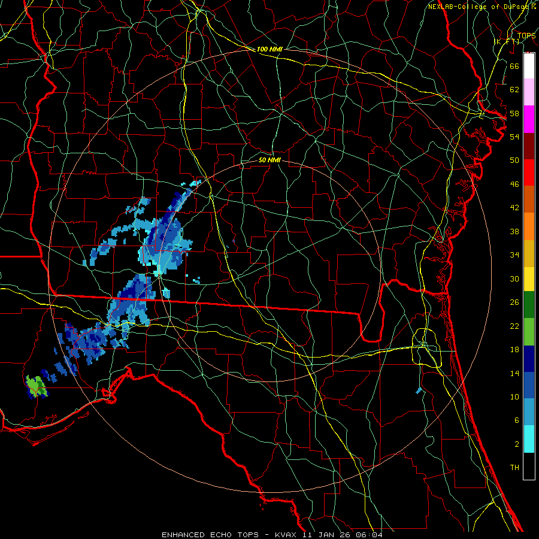Screen dimensions: 539x539
Task: Click the '30' legend value label
Action: pos(514,278)
